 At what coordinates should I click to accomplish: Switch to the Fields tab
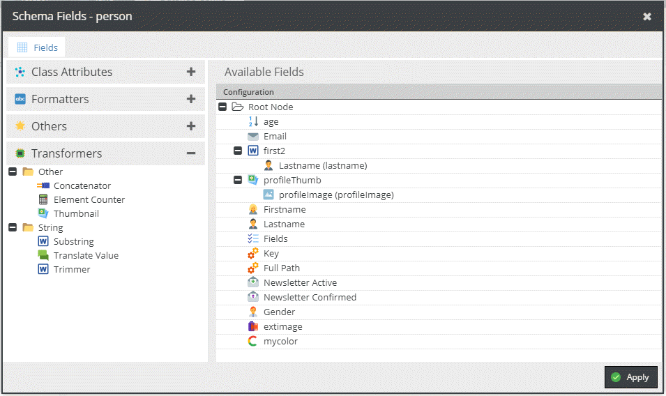tap(37, 47)
